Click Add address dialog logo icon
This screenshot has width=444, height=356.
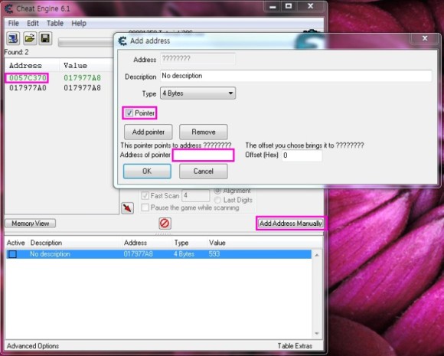click(x=122, y=41)
